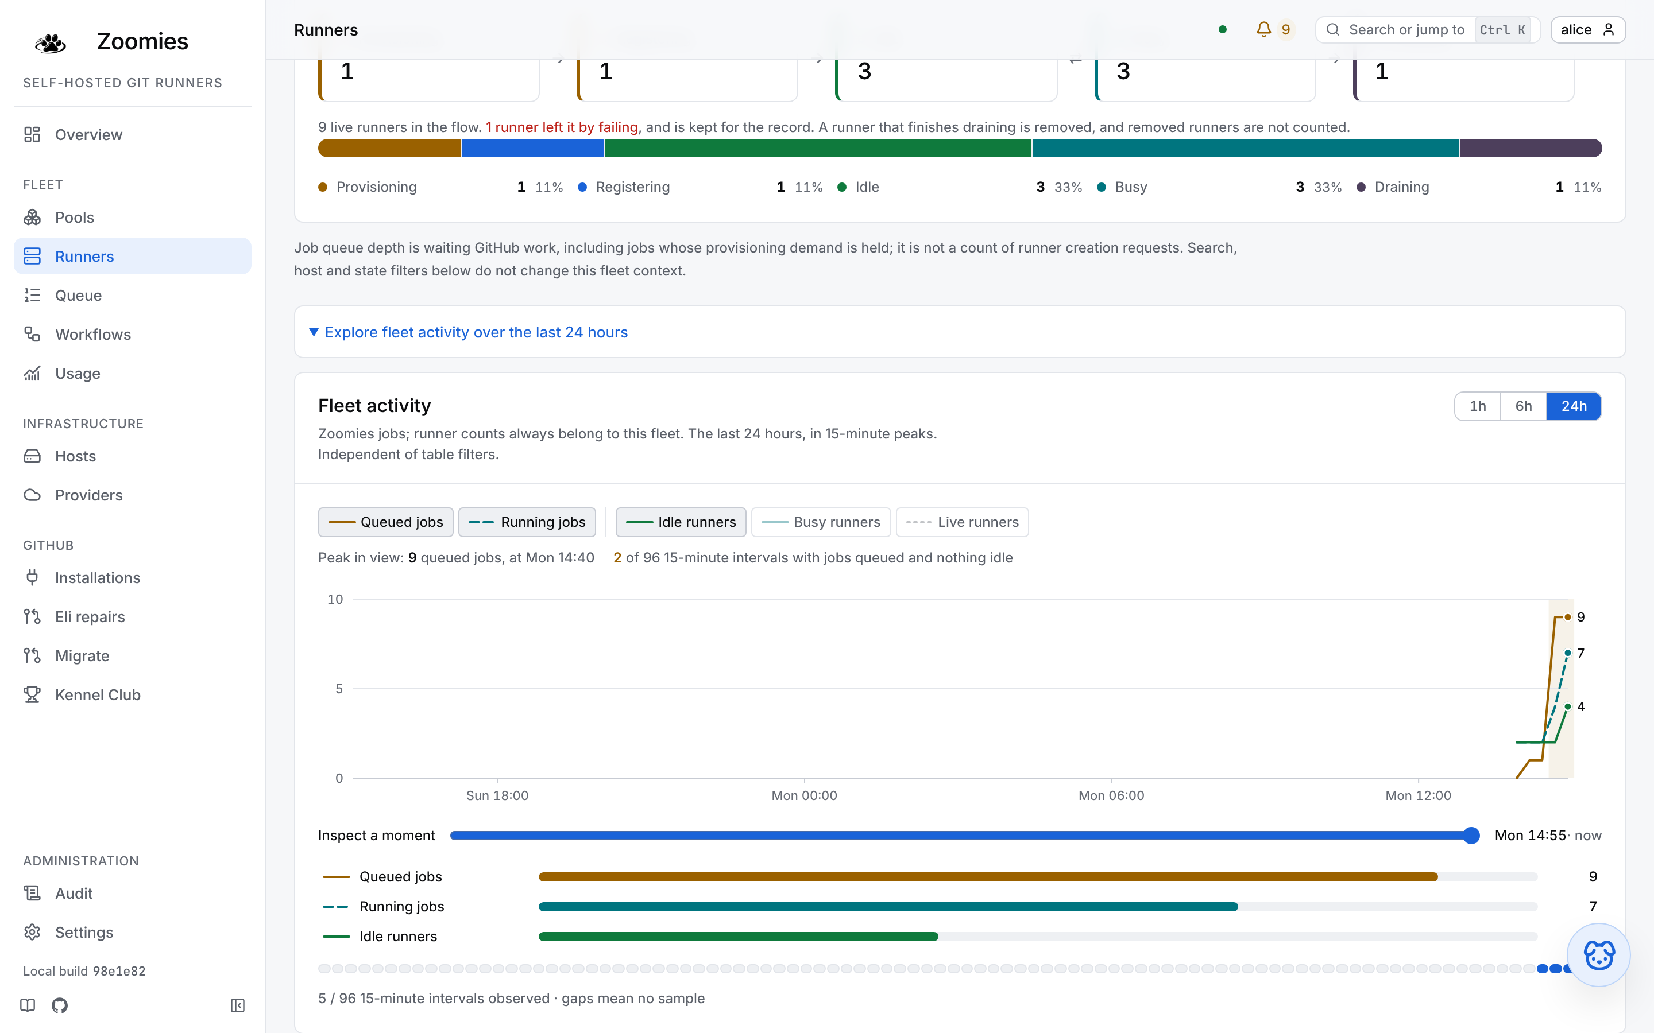
Task: Collapse sidebar with the panel icon
Action: click(237, 1005)
